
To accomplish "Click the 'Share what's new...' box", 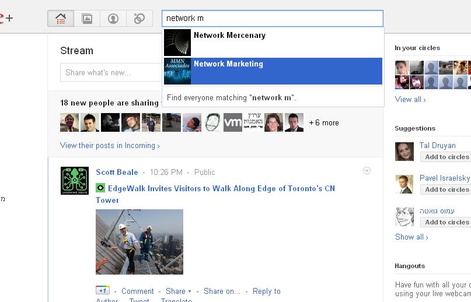I will click(x=111, y=72).
